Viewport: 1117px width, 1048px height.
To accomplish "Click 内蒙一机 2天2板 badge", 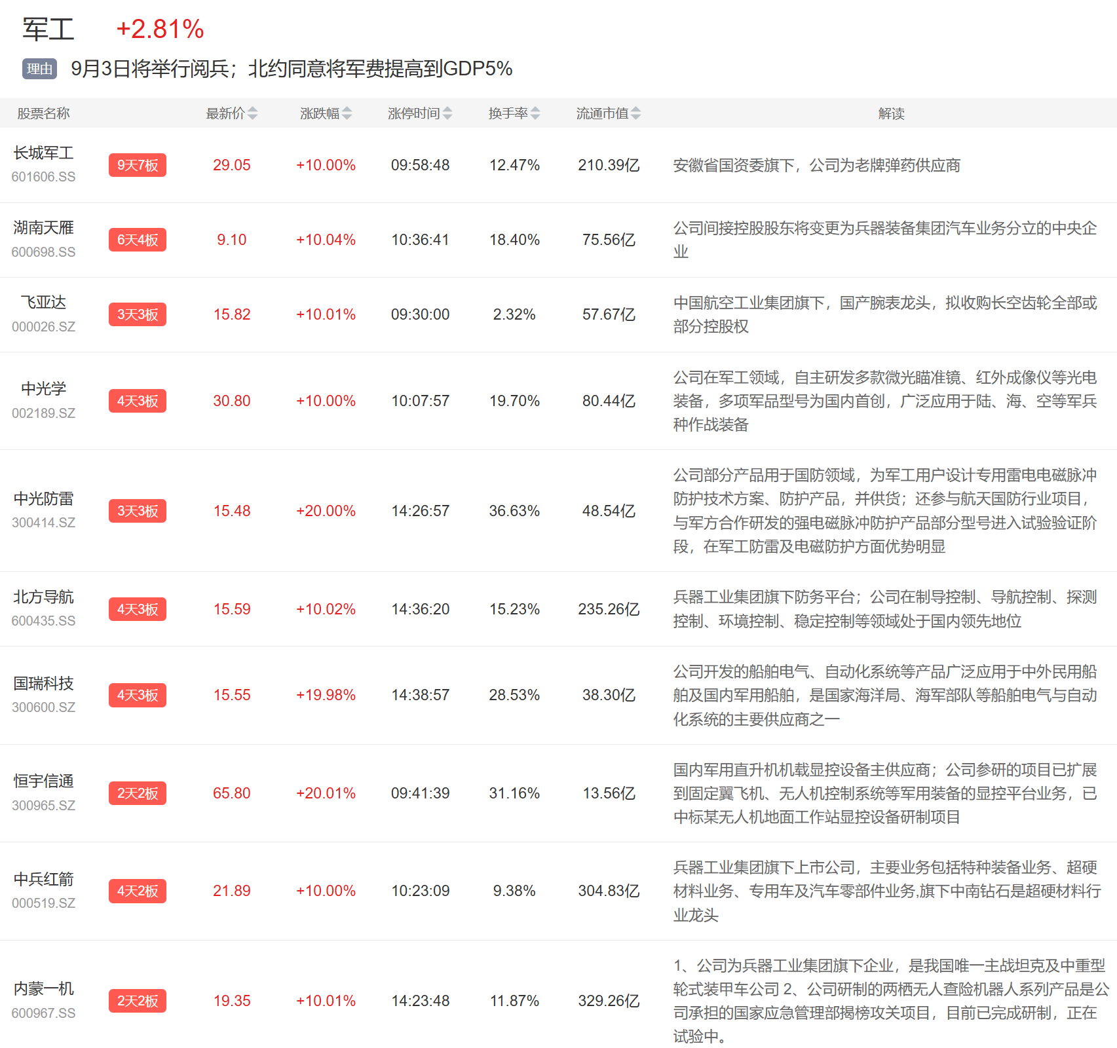I will coord(138,1001).
